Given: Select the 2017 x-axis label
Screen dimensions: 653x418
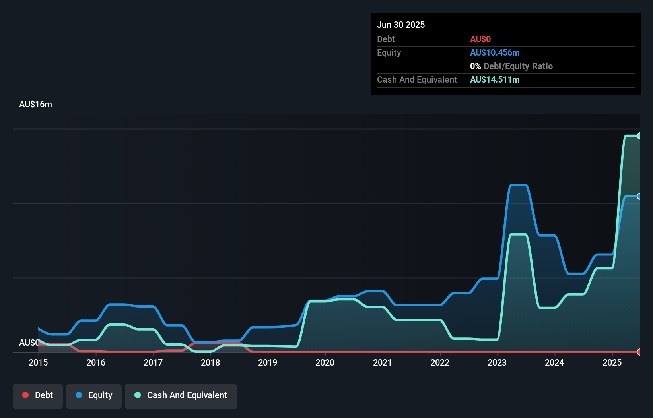Looking at the screenshot, I should tap(153, 362).
